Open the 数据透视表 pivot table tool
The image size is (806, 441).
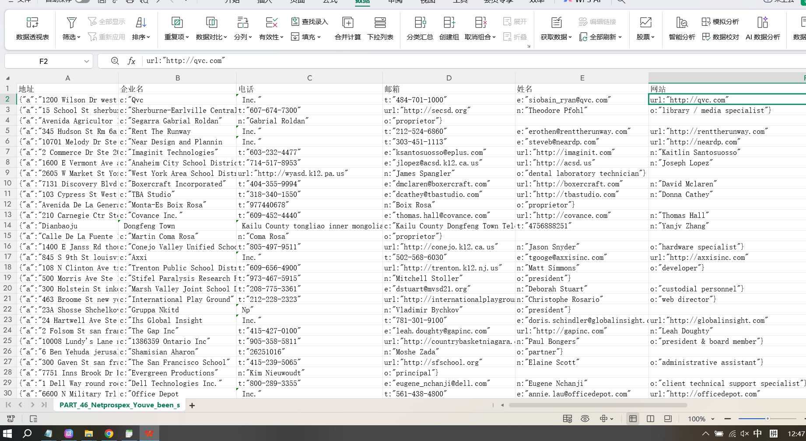coord(32,28)
